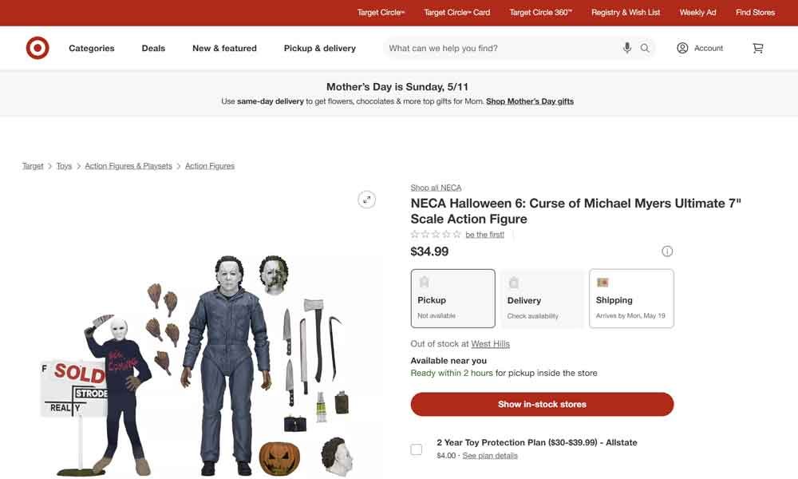Open the Account icon
The width and height of the screenshot is (798, 479).
[x=681, y=48]
